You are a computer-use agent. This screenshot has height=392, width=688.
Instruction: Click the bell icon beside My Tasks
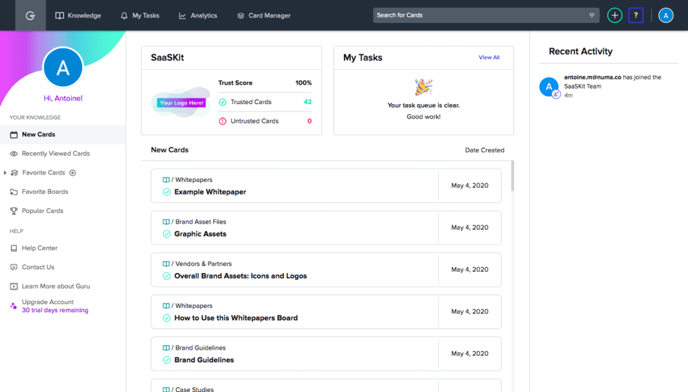click(124, 16)
